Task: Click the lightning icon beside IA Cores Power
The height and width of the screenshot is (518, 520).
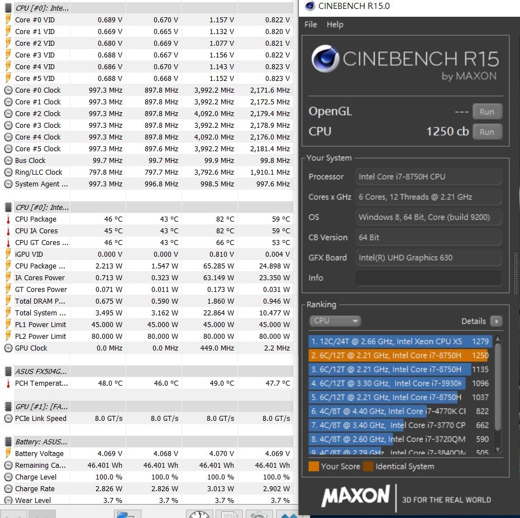Action: click(x=8, y=278)
